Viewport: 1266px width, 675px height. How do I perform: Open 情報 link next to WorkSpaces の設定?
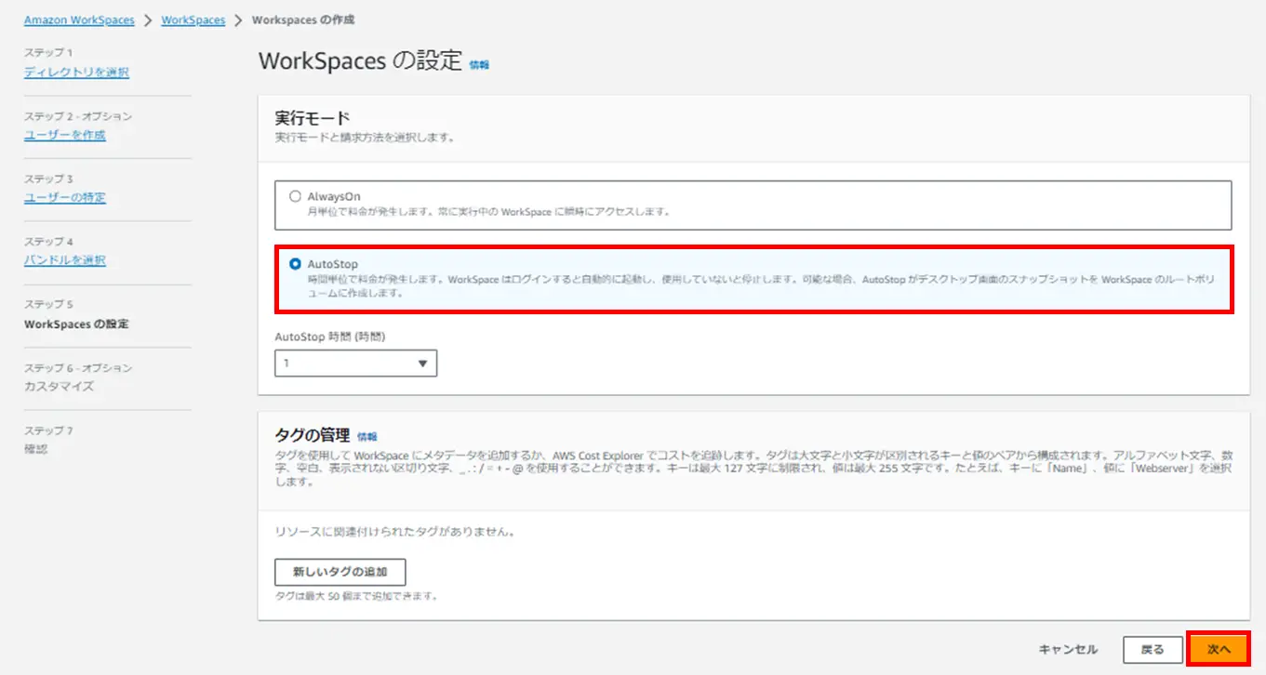(x=479, y=65)
